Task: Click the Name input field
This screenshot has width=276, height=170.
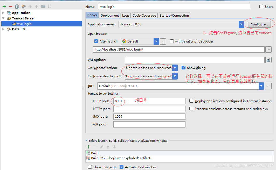Action: click(x=174, y=7)
